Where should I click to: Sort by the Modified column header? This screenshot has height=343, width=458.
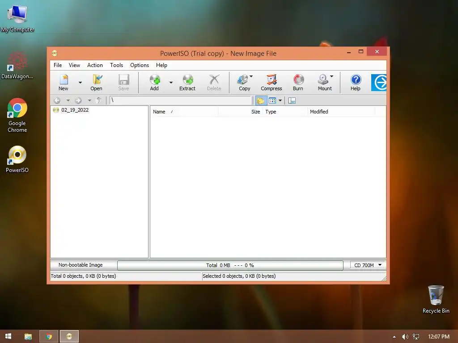(341, 112)
